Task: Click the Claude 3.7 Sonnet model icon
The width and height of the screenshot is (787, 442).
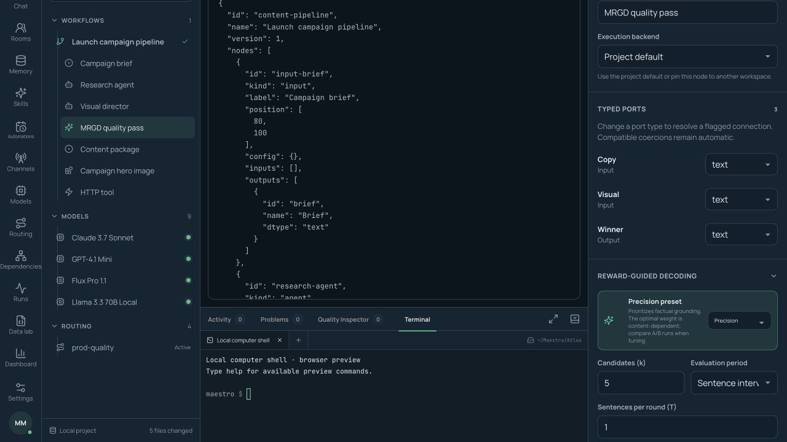Action: [x=60, y=238]
